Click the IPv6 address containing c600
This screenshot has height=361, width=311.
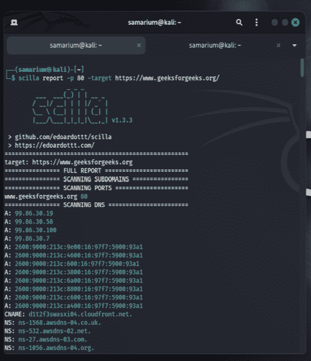tap(79, 297)
